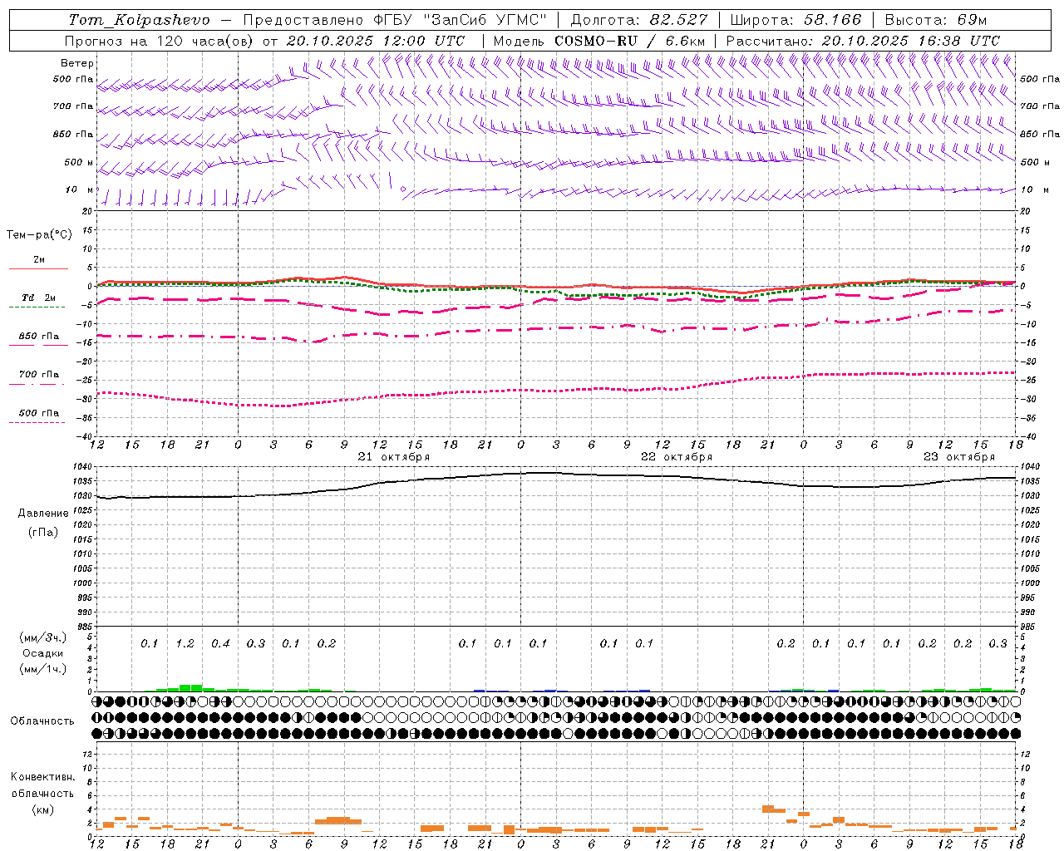Click the tallest green precipitation bar
This screenshot has height=851, width=1064.
[191, 688]
